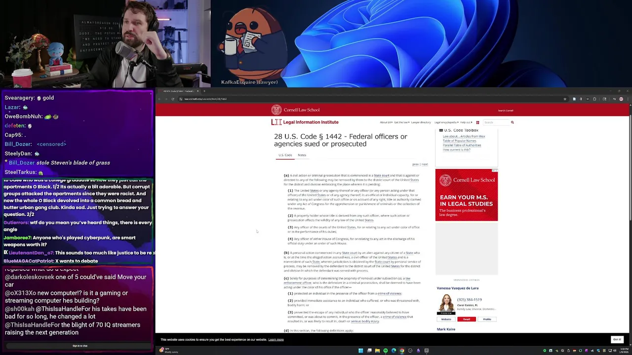
Task: Focus the LII Search text field
Action: point(496,122)
